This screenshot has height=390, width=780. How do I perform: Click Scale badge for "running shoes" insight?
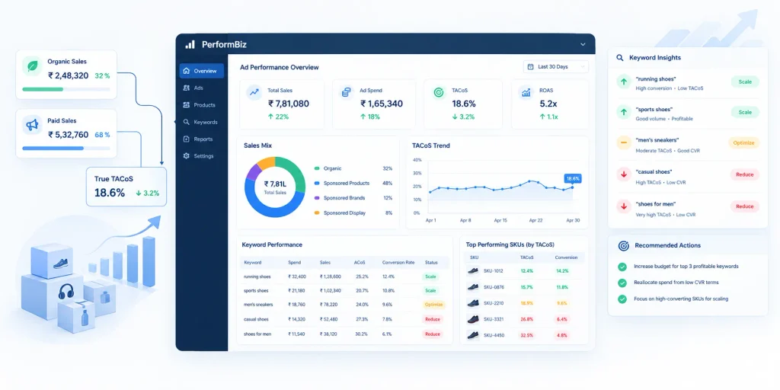click(745, 82)
